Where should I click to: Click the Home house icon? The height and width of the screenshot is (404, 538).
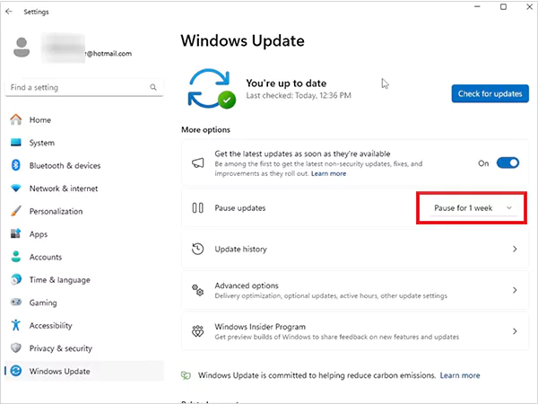[16, 119]
